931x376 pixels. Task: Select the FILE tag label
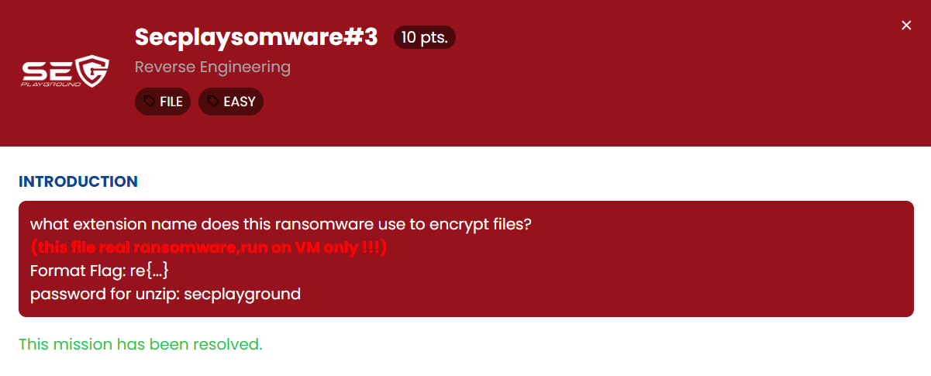click(171, 102)
